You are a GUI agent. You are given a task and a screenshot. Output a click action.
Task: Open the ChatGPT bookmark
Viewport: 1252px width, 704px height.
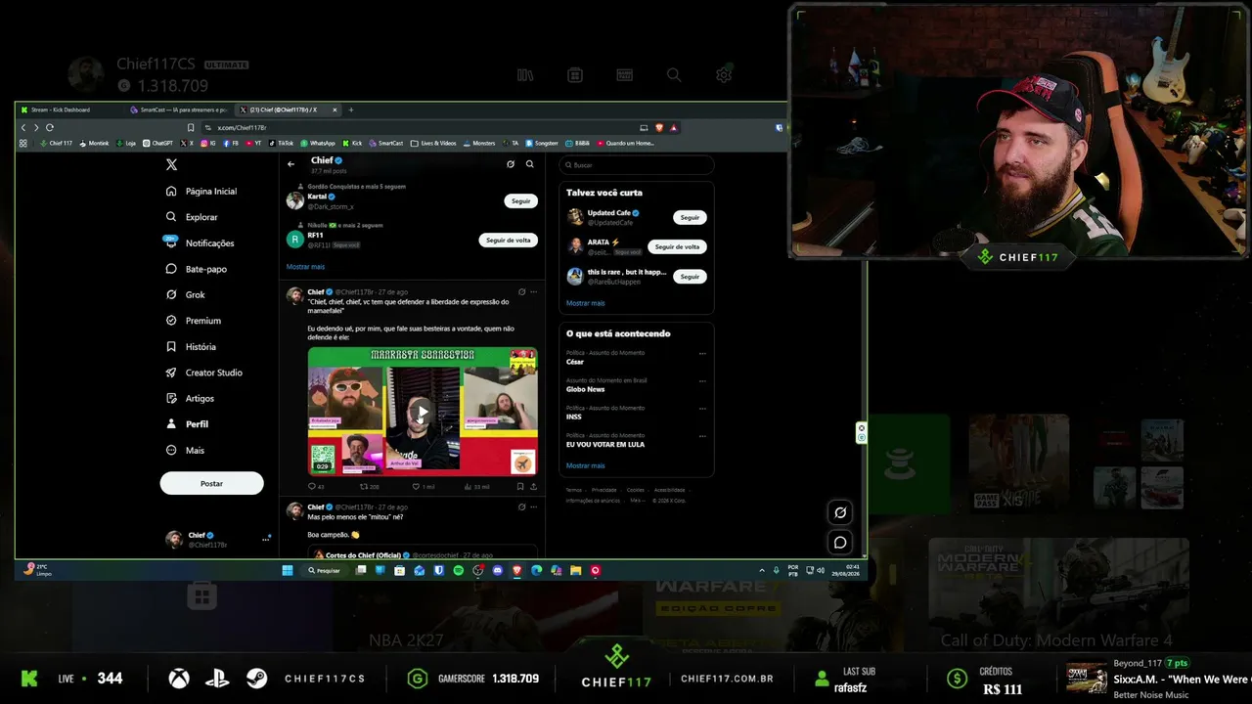[158, 143]
